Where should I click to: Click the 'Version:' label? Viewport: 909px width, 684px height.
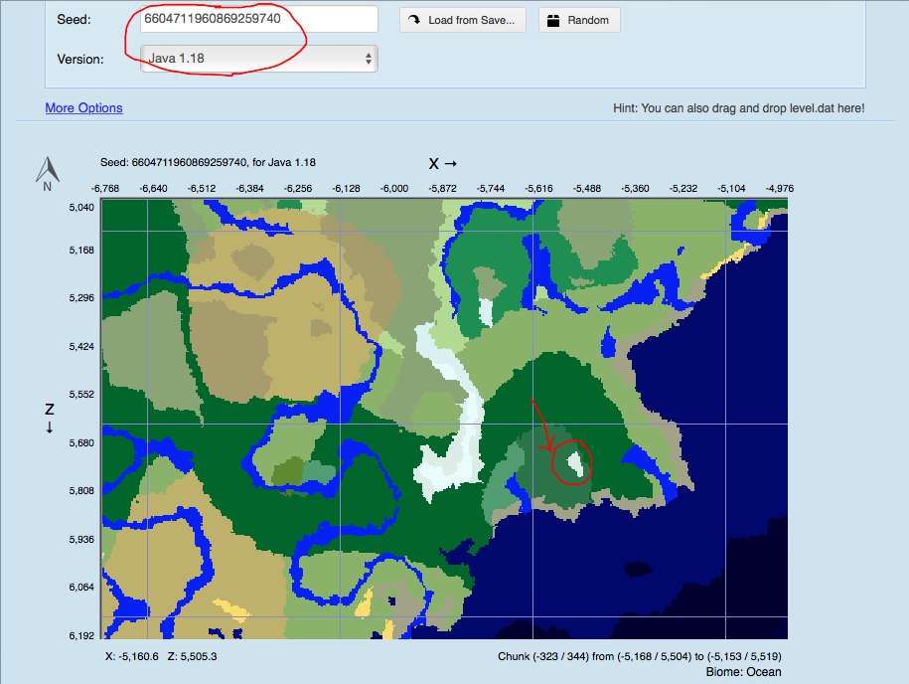[80, 60]
